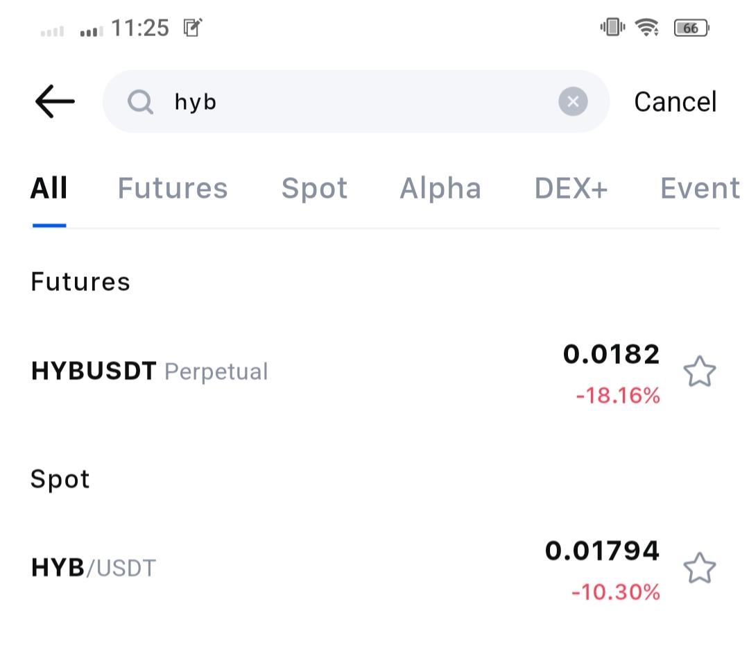The image size is (749, 647).
Task: Tap the back arrow icon
Action: [x=55, y=101]
